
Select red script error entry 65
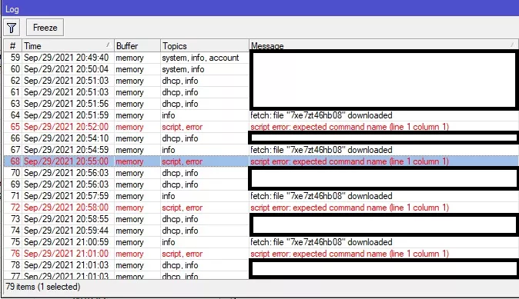tap(261, 127)
